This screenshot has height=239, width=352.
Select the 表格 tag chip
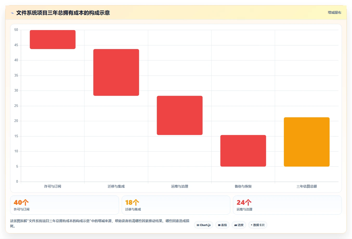(x=222, y=225)
